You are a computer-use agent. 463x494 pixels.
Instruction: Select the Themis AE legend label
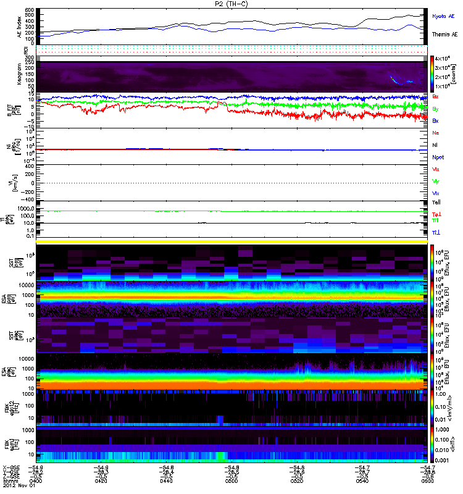coord(444,35)
